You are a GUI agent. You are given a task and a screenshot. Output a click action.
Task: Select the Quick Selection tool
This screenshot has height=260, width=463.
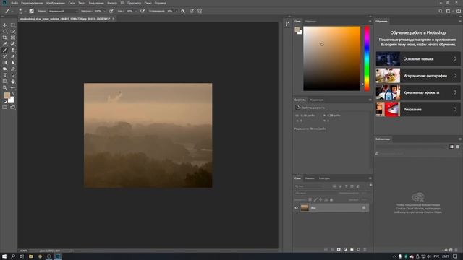tap(13, 31)
